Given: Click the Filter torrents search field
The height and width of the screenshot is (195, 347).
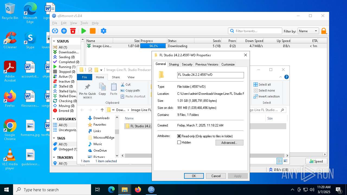Looking at the screenshot, I should (x=255, y=31).
